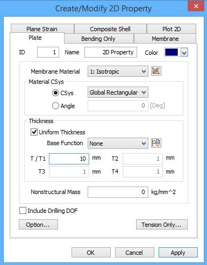Uncheck the Uniform Thickness checkbox
The width and height of the screenshot is (207, 265).
tap(34, 132)
